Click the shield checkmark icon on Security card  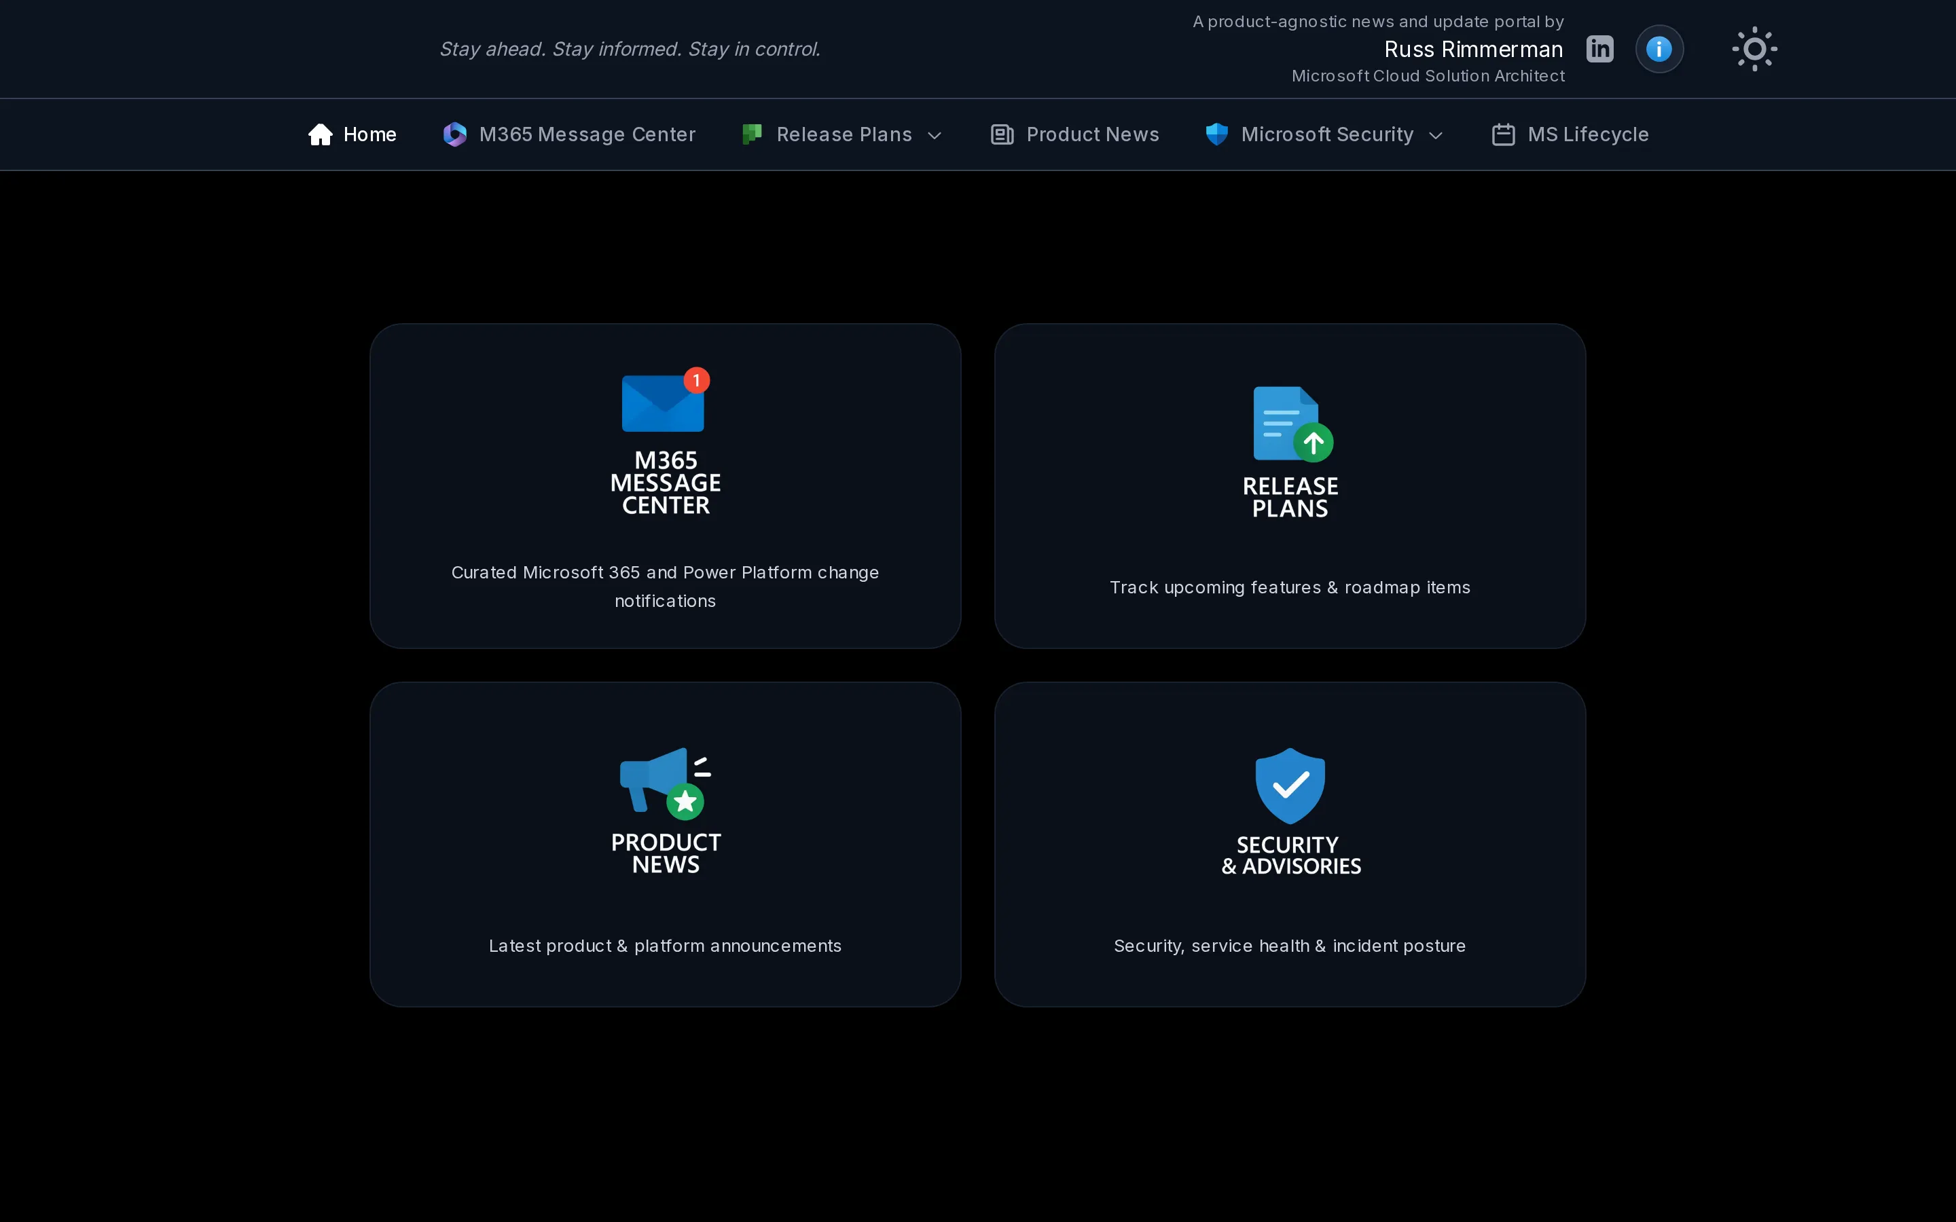1290,785
